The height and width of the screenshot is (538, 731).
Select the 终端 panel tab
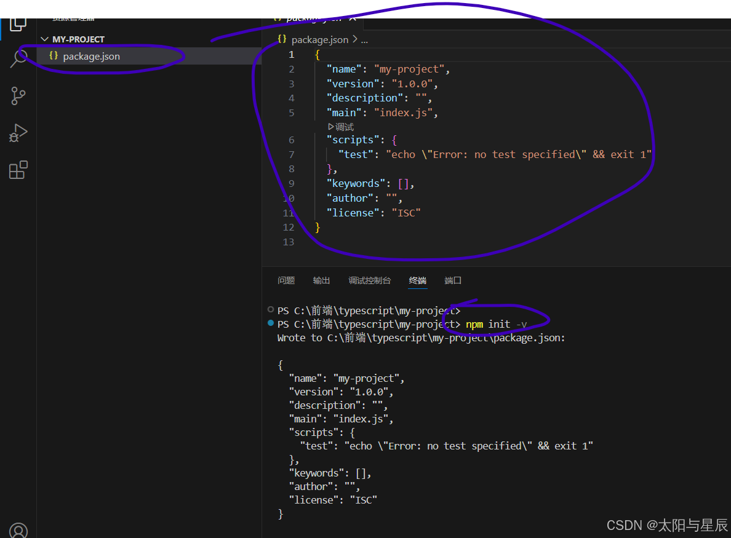point(418,280)
